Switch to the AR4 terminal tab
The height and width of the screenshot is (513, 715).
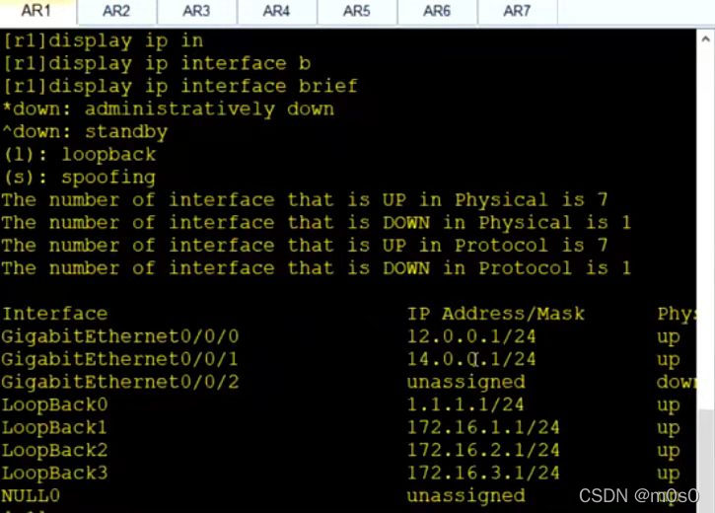(276, 12)
